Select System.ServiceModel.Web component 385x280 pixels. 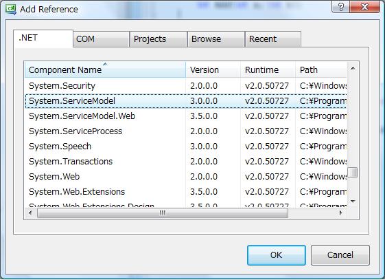point(186,116)
